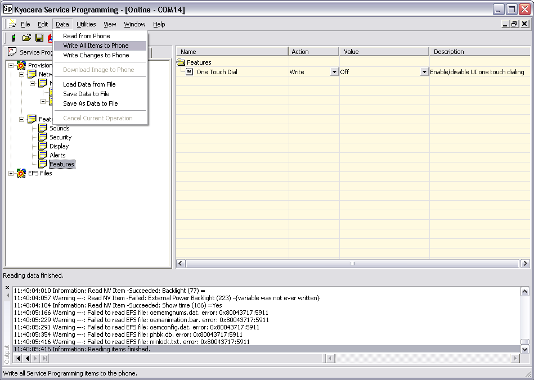Collapse the Provisioning tree node
The width and height of the screenshot is (534, 380).
11,65
